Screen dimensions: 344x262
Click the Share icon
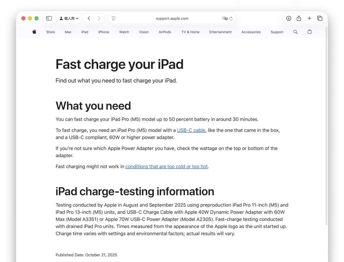tap(299, 18)
